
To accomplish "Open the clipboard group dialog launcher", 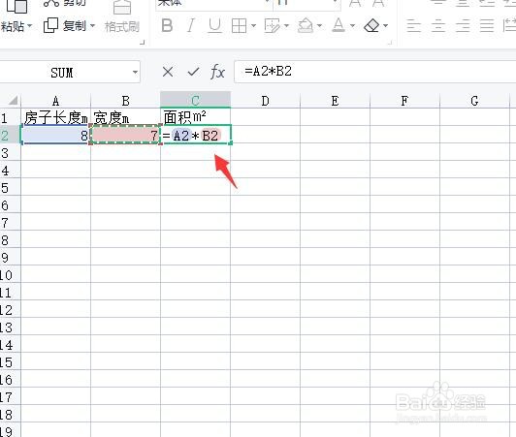I will coord(143,42).
